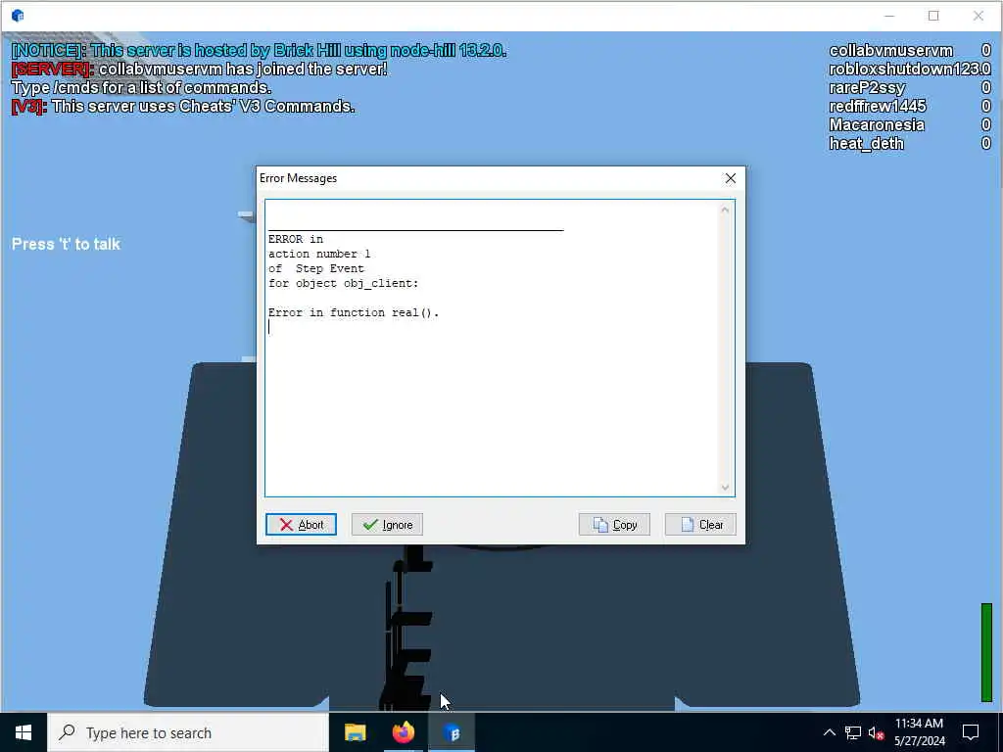Click the V3 Commands chat line
The height and width of the screenshot is (752, 1003).
183,106
